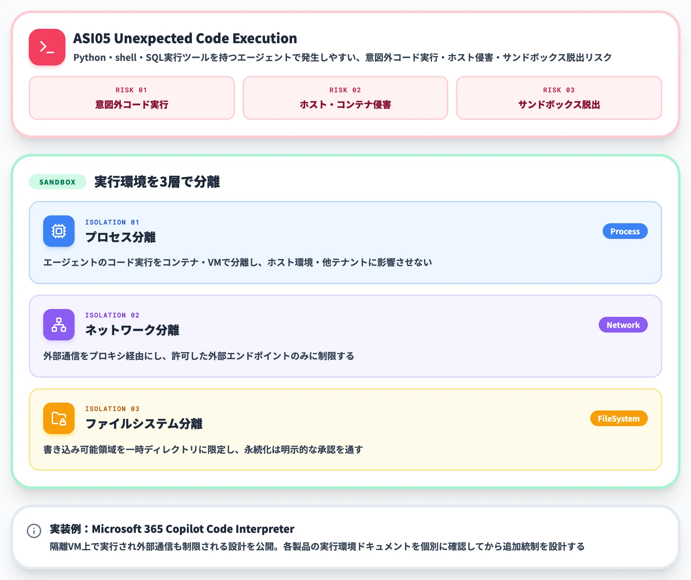The image size is (691, 580).
Task: Click the heading ASI05 Unexpected Code Execution
Action: 185,38
